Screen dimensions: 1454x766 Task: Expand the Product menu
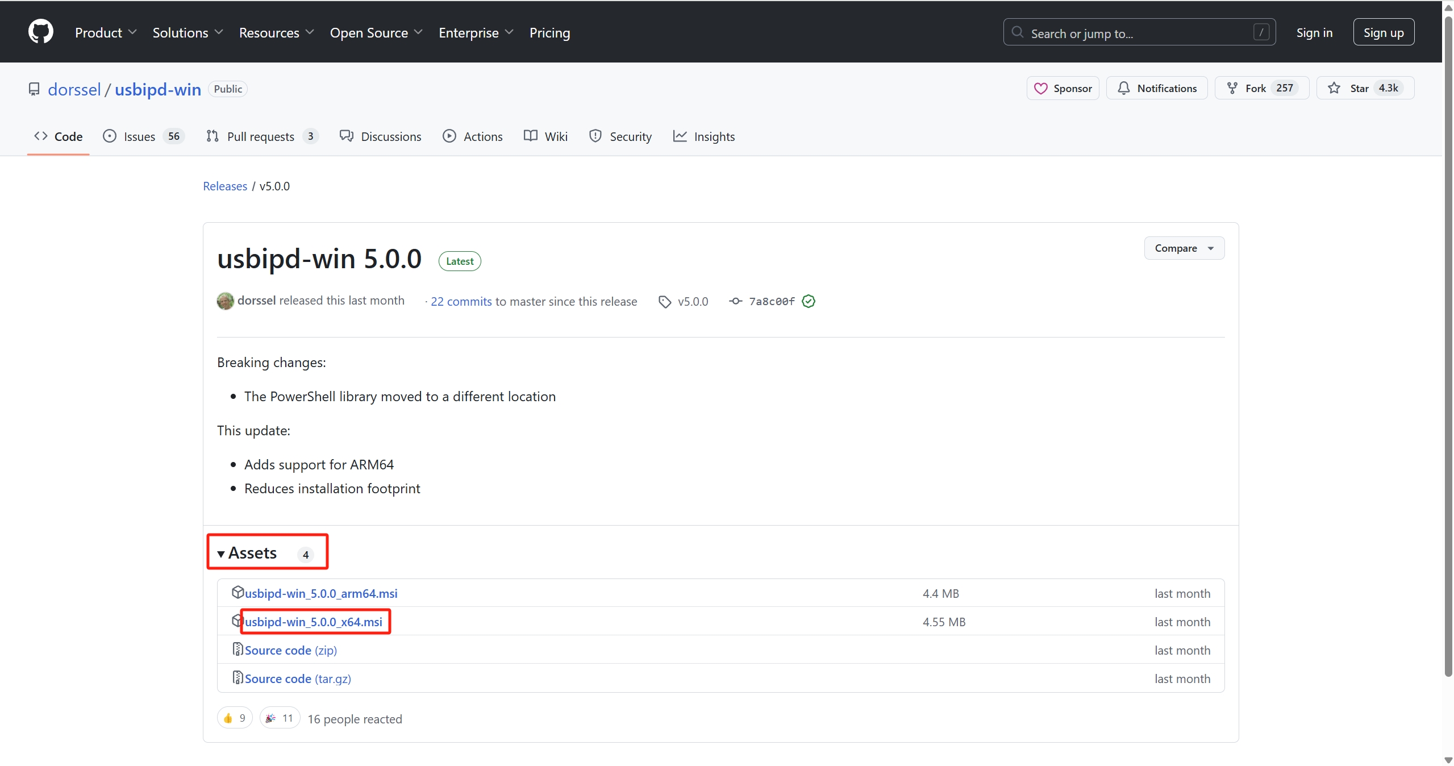106,32
